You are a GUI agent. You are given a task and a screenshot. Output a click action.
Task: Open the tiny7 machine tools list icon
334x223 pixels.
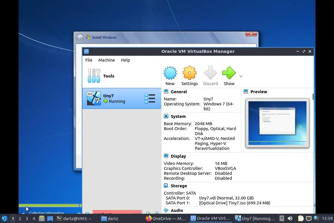(x=150, y=98)
